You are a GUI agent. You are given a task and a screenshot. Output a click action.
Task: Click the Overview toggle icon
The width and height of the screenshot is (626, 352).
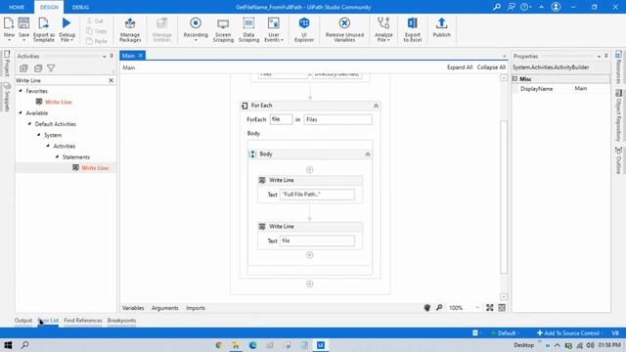(502, 308)
